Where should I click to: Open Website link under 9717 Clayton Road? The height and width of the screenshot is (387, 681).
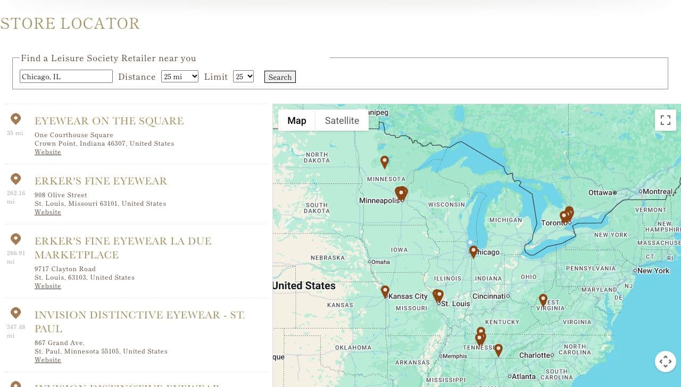[48, 286]
